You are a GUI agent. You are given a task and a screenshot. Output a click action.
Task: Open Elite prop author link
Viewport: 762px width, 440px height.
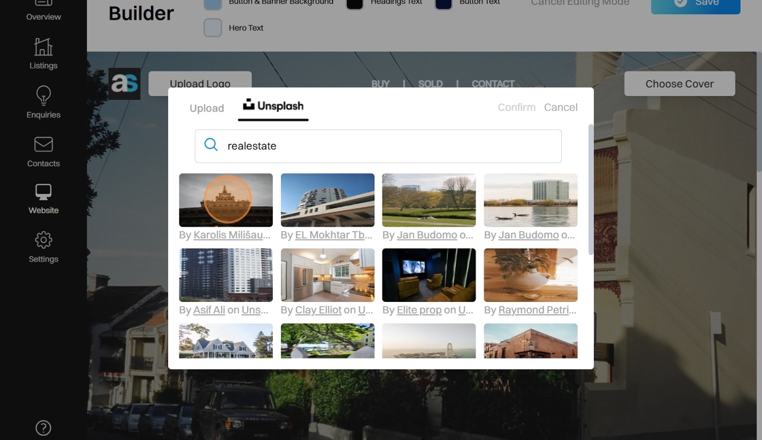pos(419,310)
